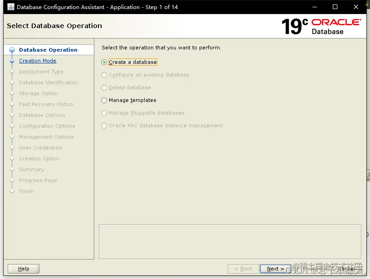370x279 pixels.
Task: Open the Help button
Action: click(x=24, y=269)
